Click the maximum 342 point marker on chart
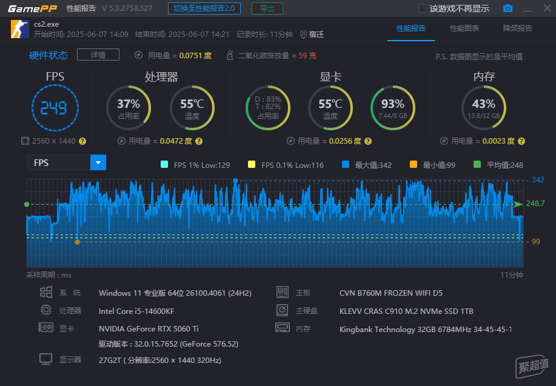Viewport: 556px width, 386px height. pos(235,181)
